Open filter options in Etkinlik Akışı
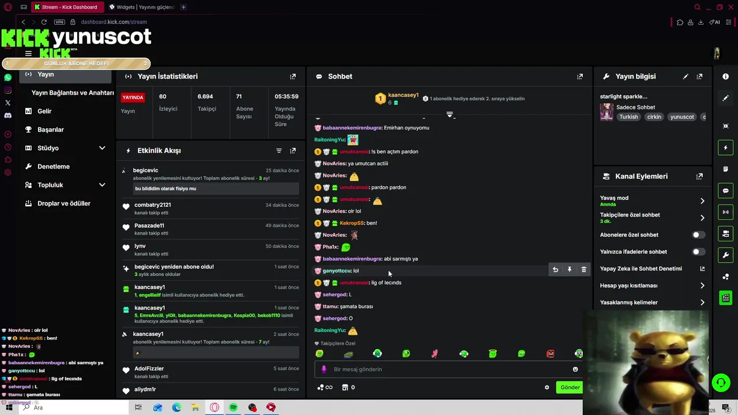The height and width of the screenshot is (415, 738). click(x=279, y=150)
